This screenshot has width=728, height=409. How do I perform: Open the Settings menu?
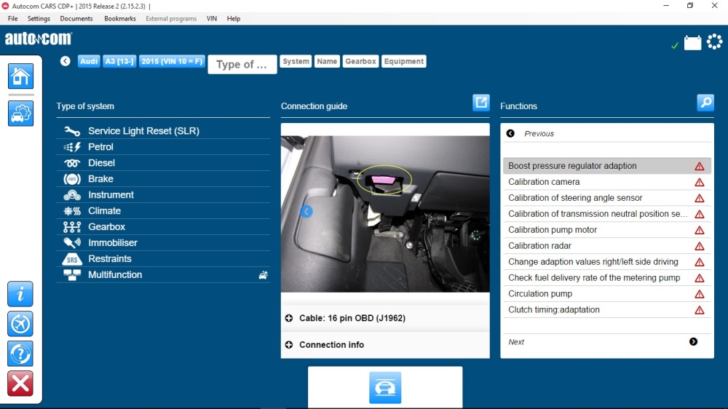tap(39, 19)
